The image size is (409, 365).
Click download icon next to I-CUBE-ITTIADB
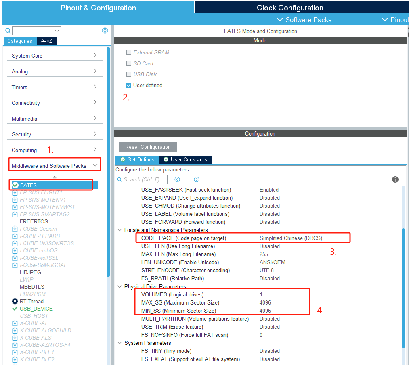click(15, 236)
